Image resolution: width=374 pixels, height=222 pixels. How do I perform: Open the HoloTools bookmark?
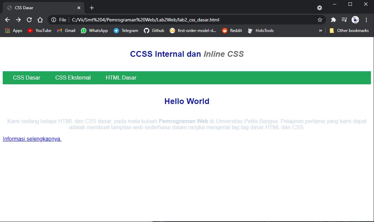(260, 30)
